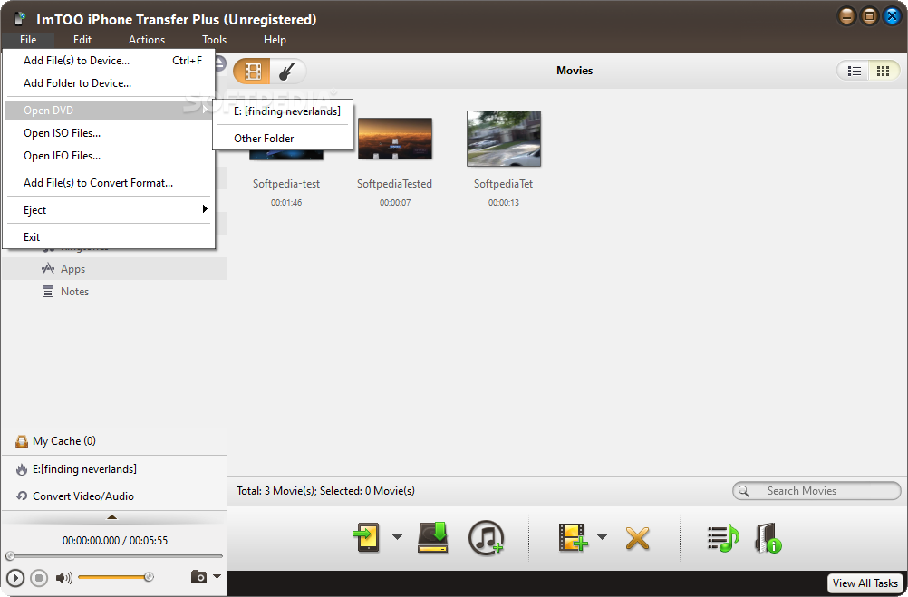Screen dimensions: 908x597
Task: Choose Add File(s) to Convert Format
Action: click(109, 183)
